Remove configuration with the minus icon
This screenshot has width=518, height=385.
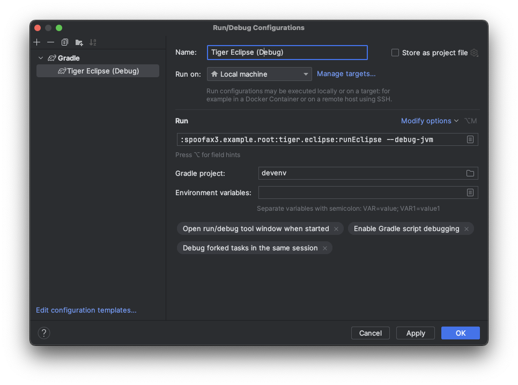(50, 42)
